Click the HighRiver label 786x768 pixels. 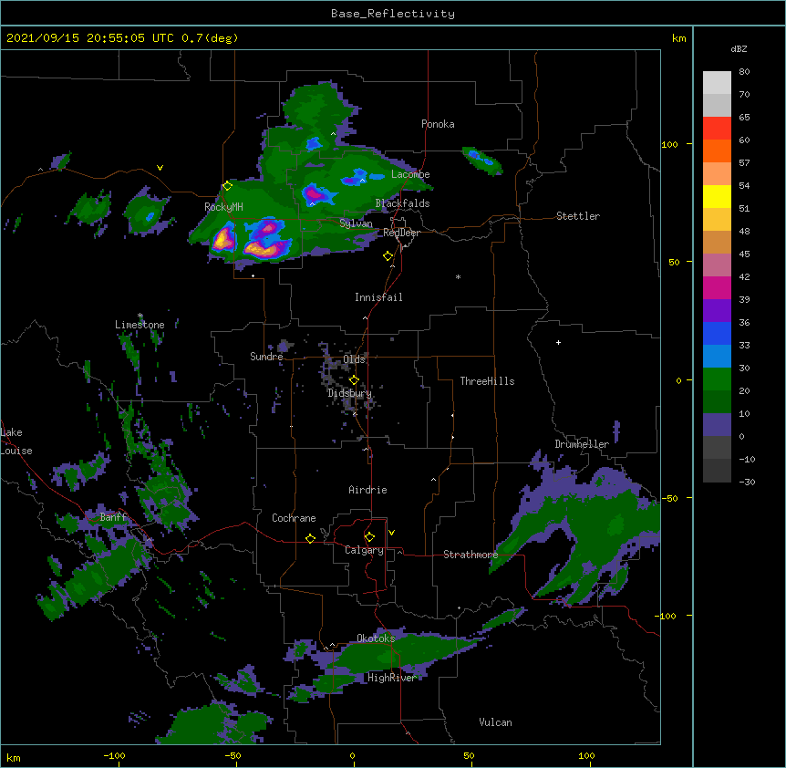pyautogui.click(x=391, y=678)
